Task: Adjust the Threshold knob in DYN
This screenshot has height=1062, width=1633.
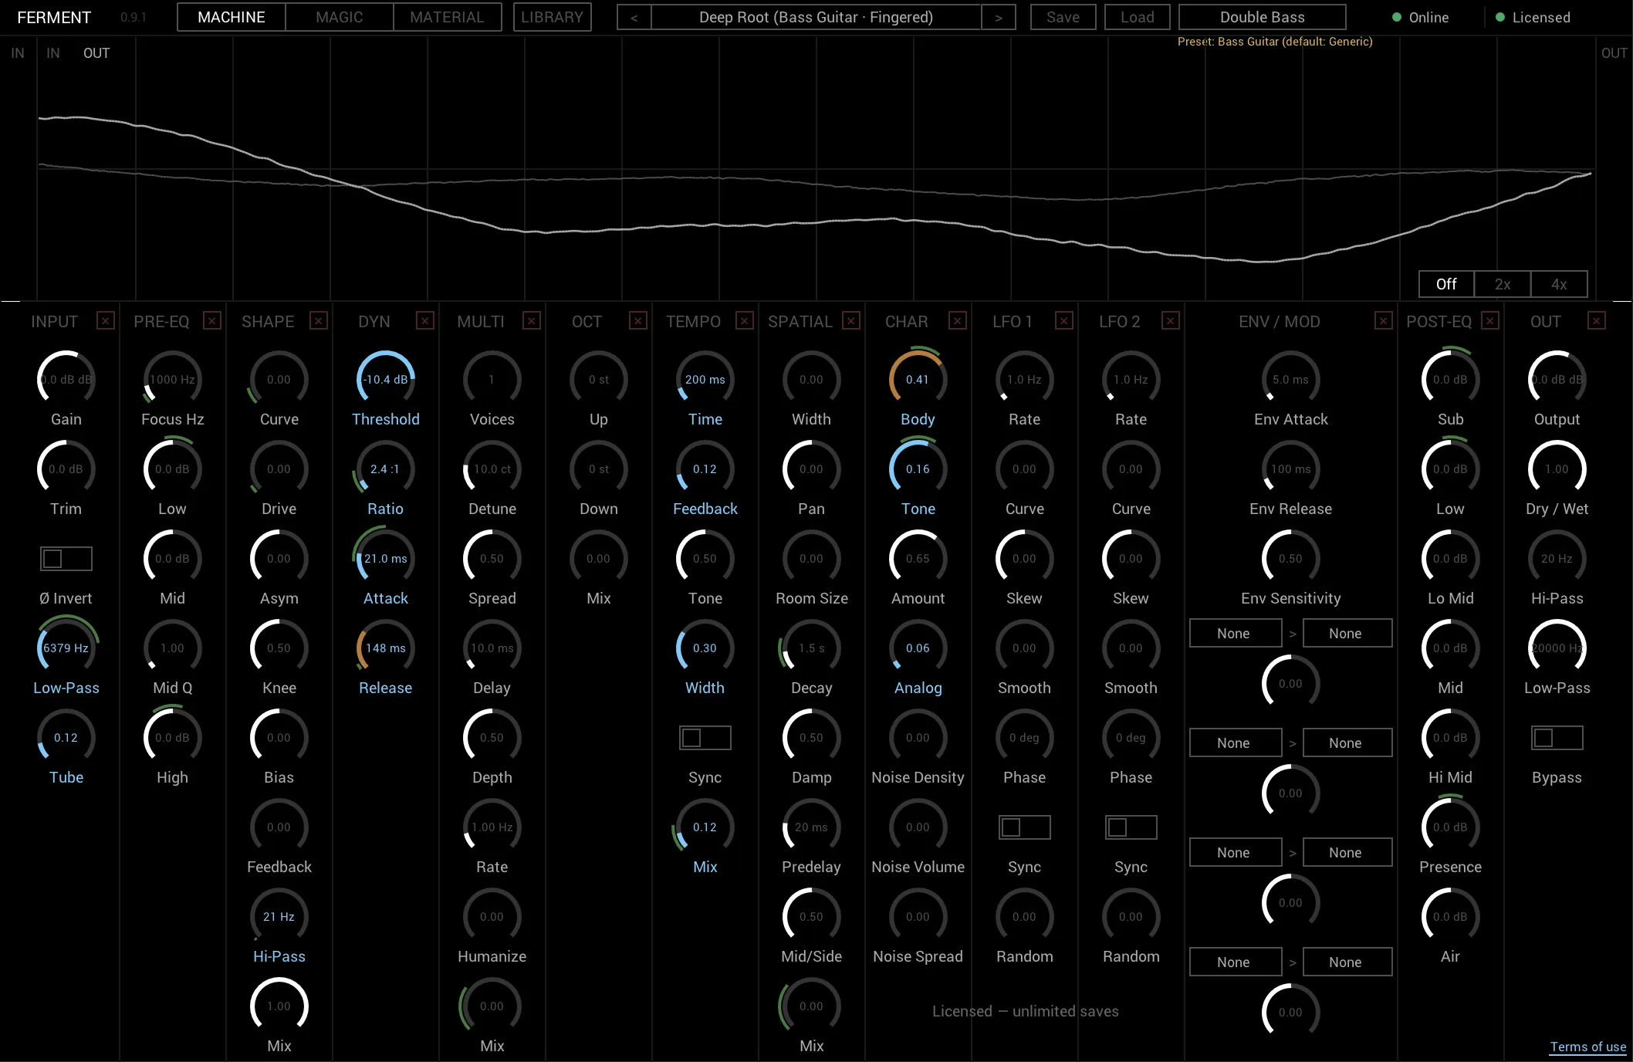Action: [x=386, y=379]
